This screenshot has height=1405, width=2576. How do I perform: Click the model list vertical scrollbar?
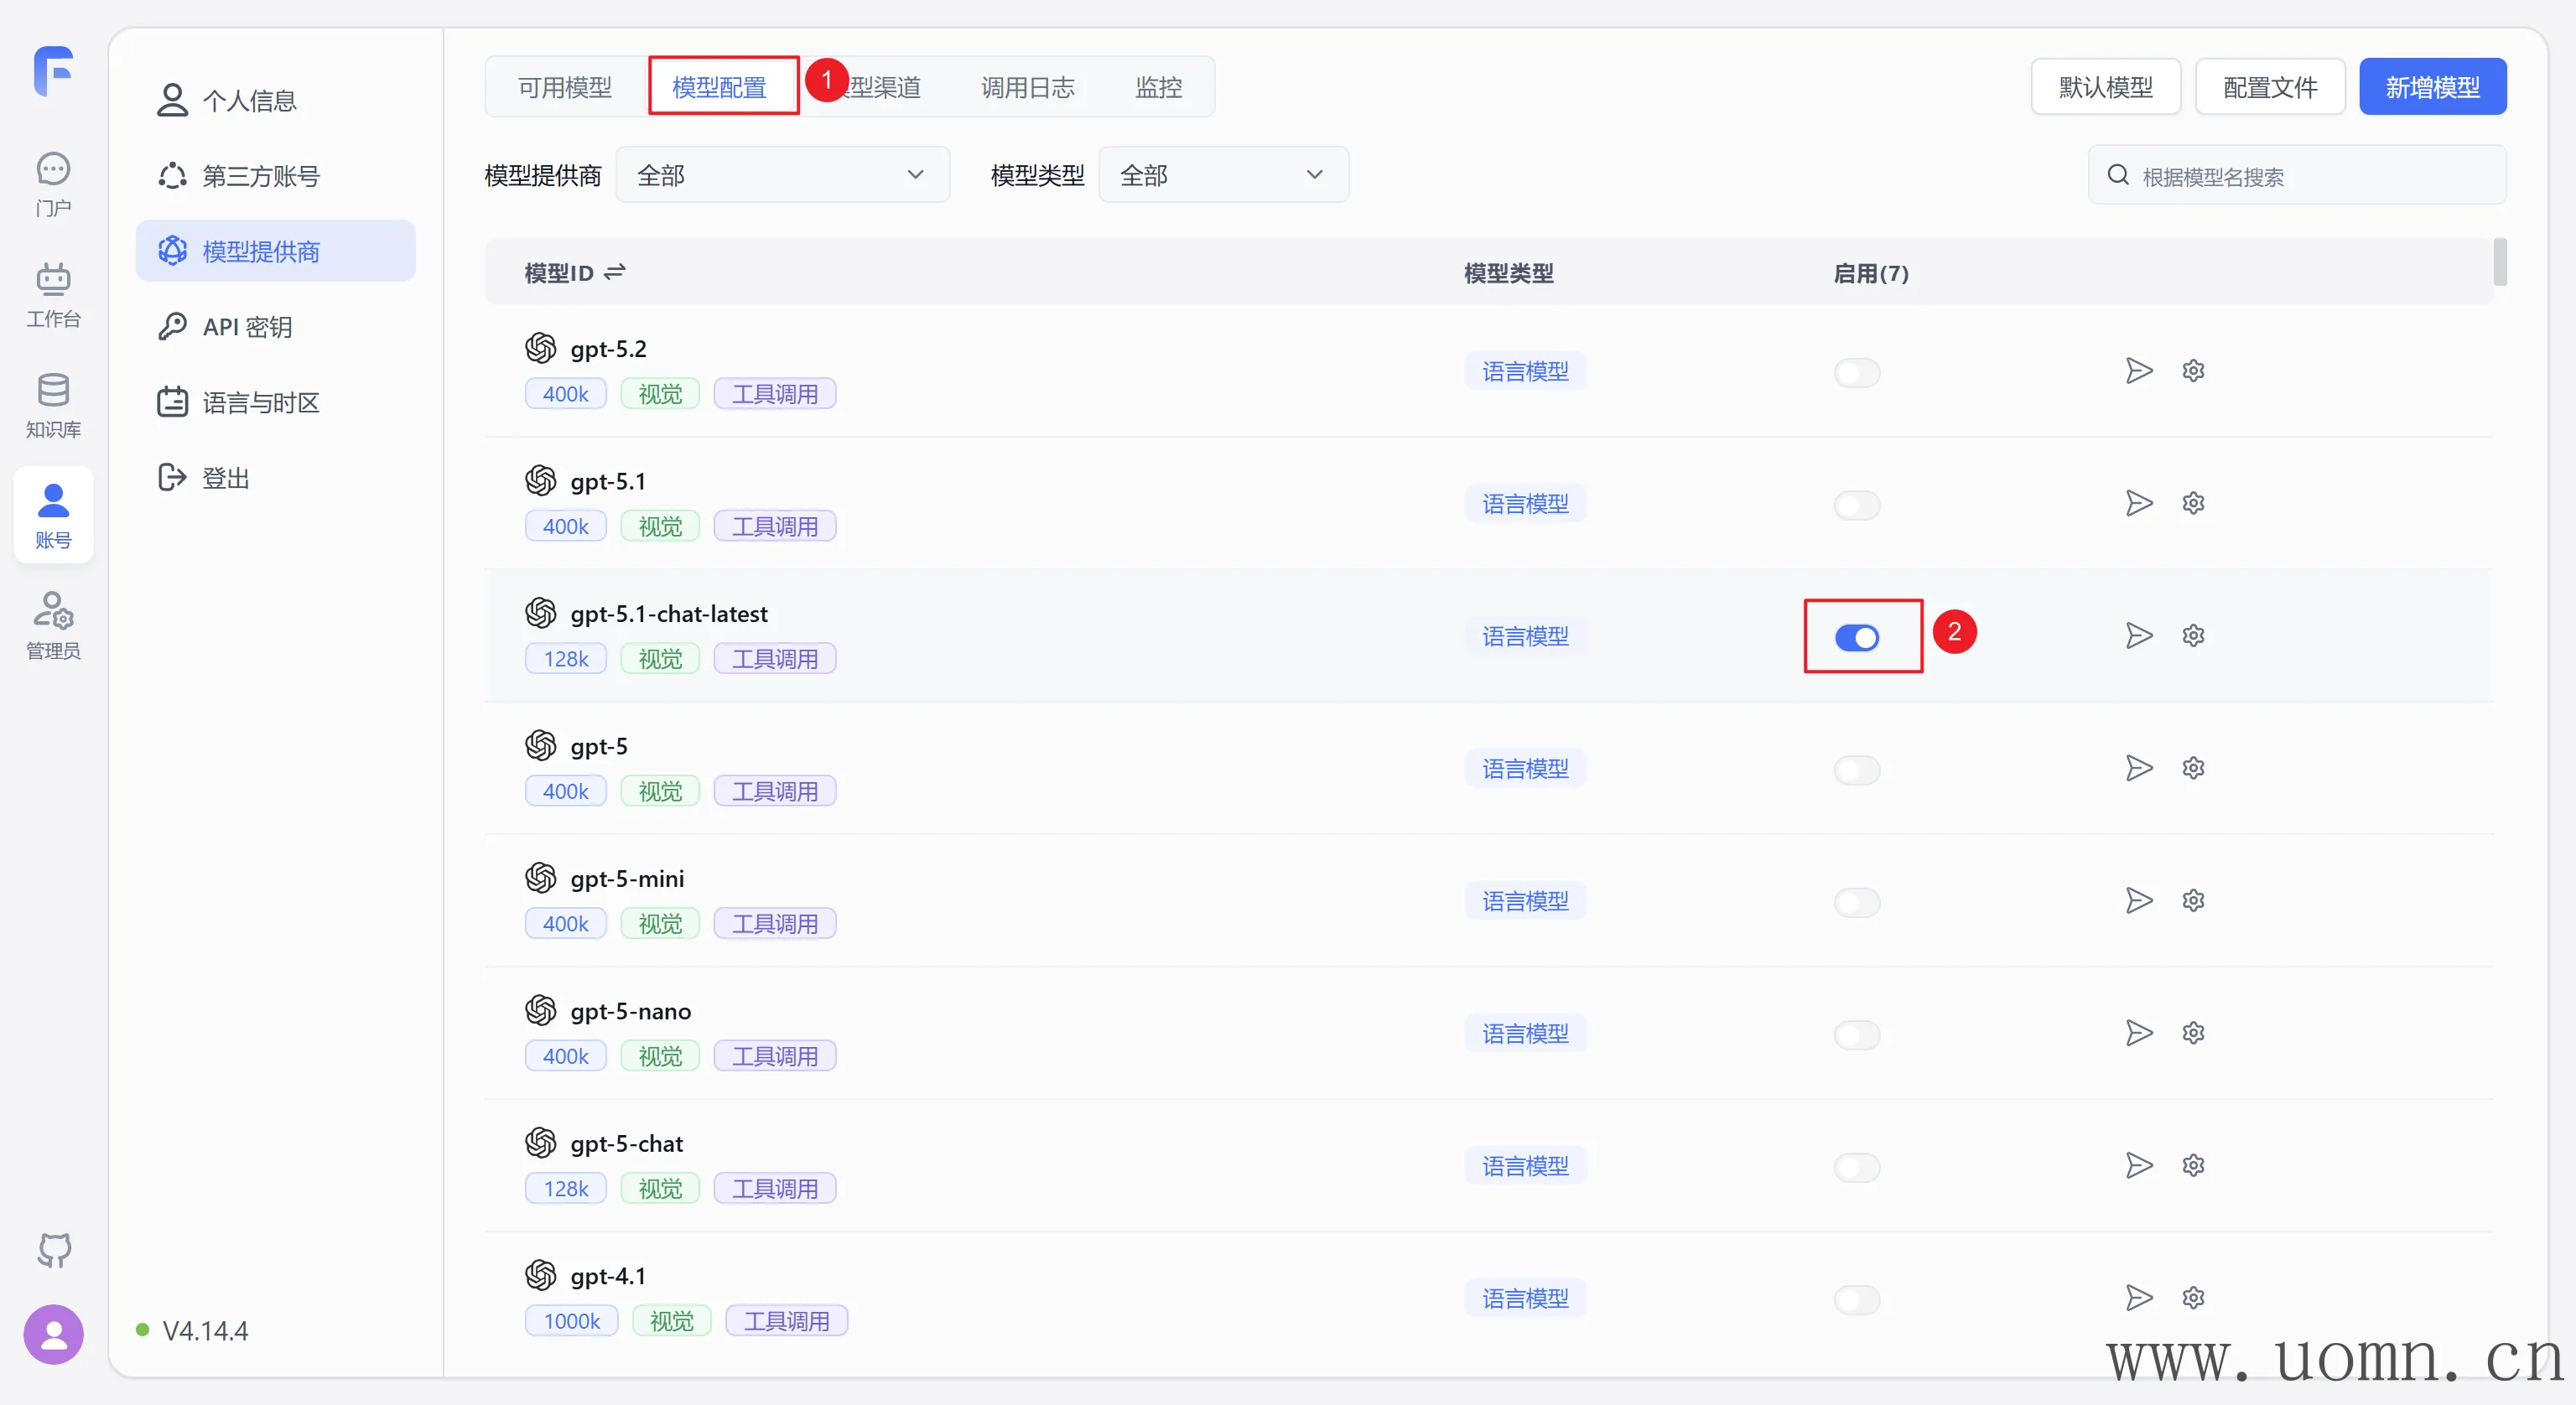(x=2499, y=263)
